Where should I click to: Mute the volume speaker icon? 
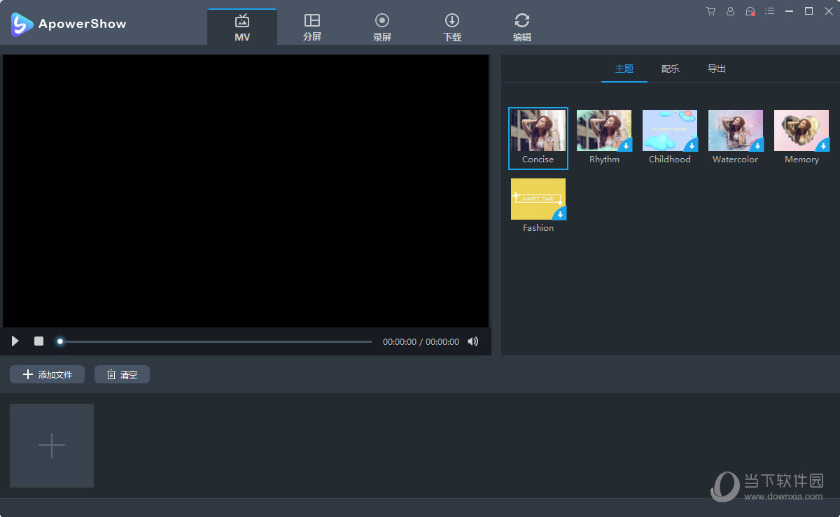(473, 341)
